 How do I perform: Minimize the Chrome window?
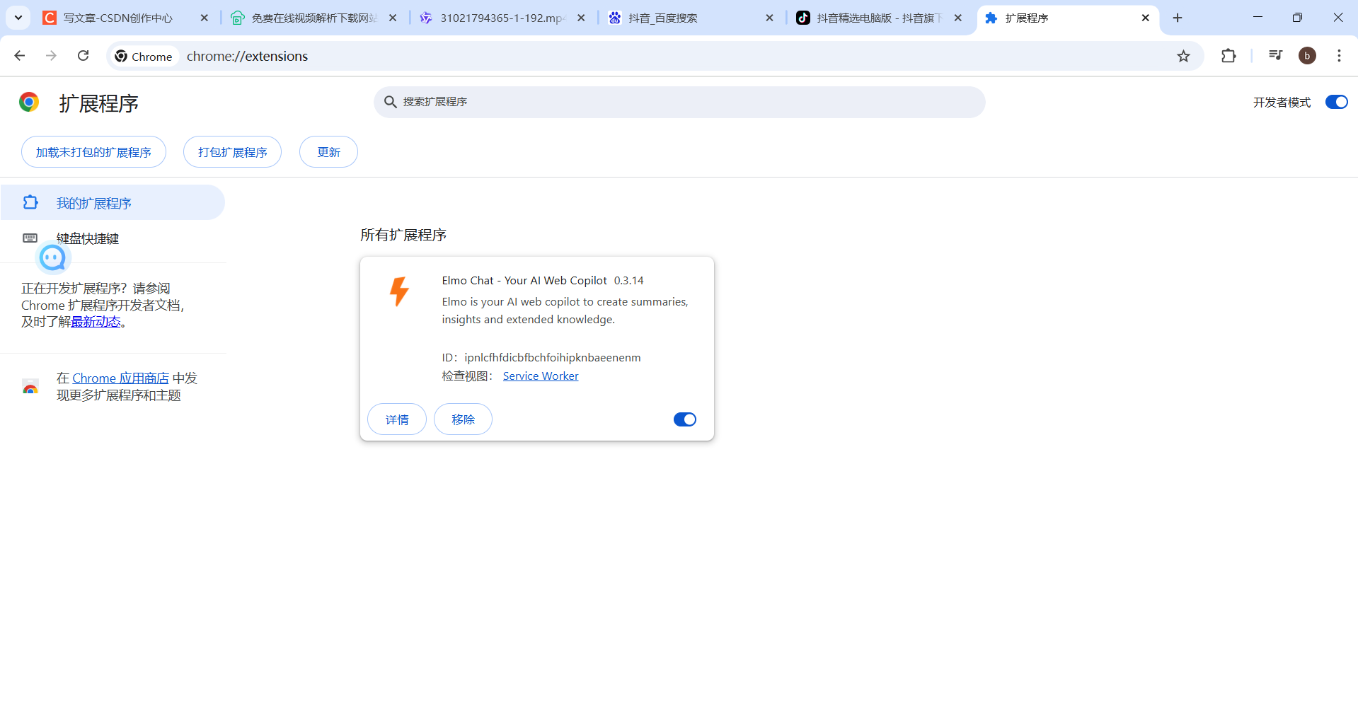pos(1258,18)
